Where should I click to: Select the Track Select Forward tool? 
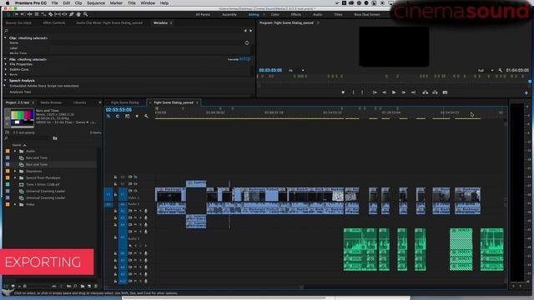16,15
